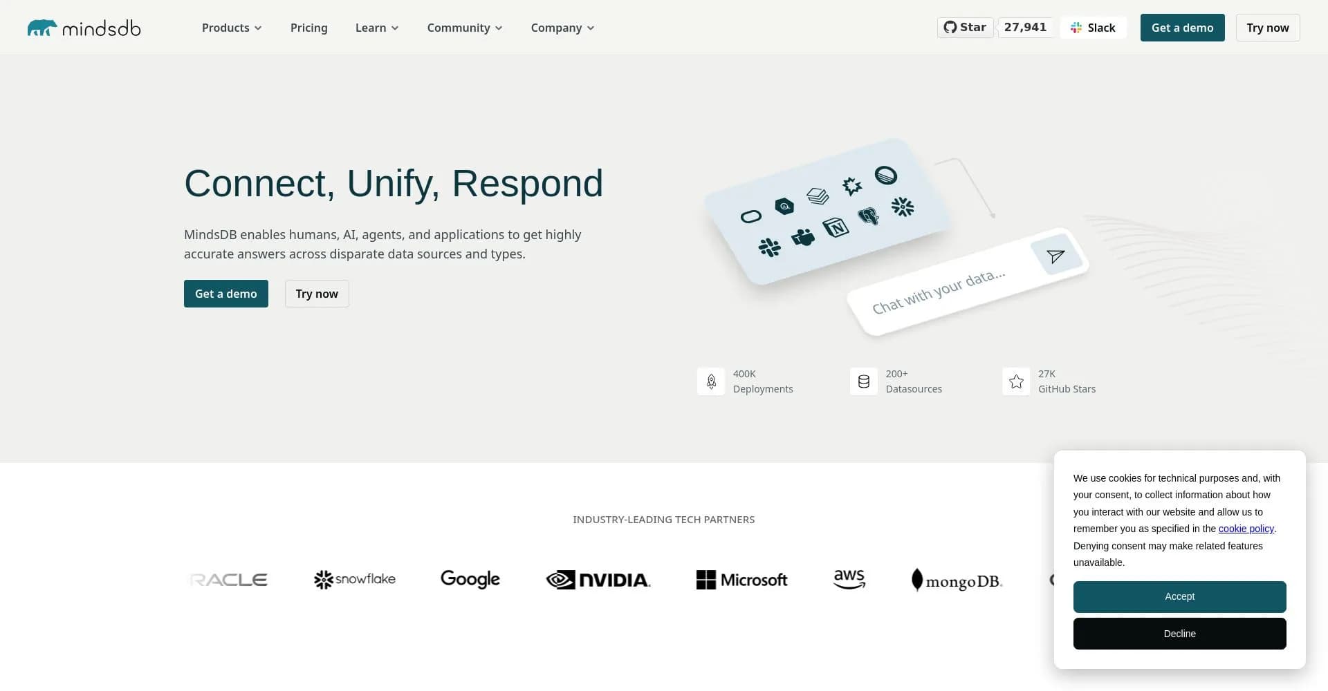Go to the Pricing page
Image resolution: width=1328 pixels, height=691 pixels.
tap(308, 28)
